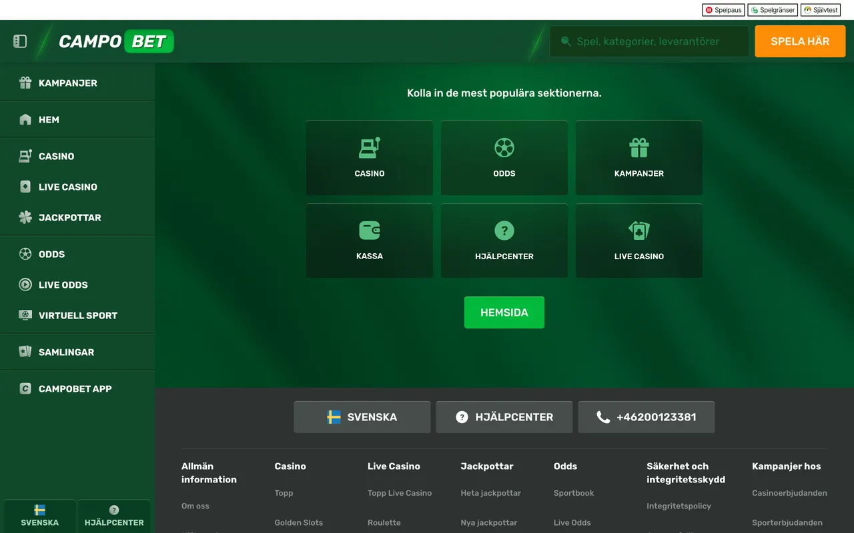Screen dimensions: 854x533
Task: Follow the Topp Live Casino footer link
Action: point(400,493)
